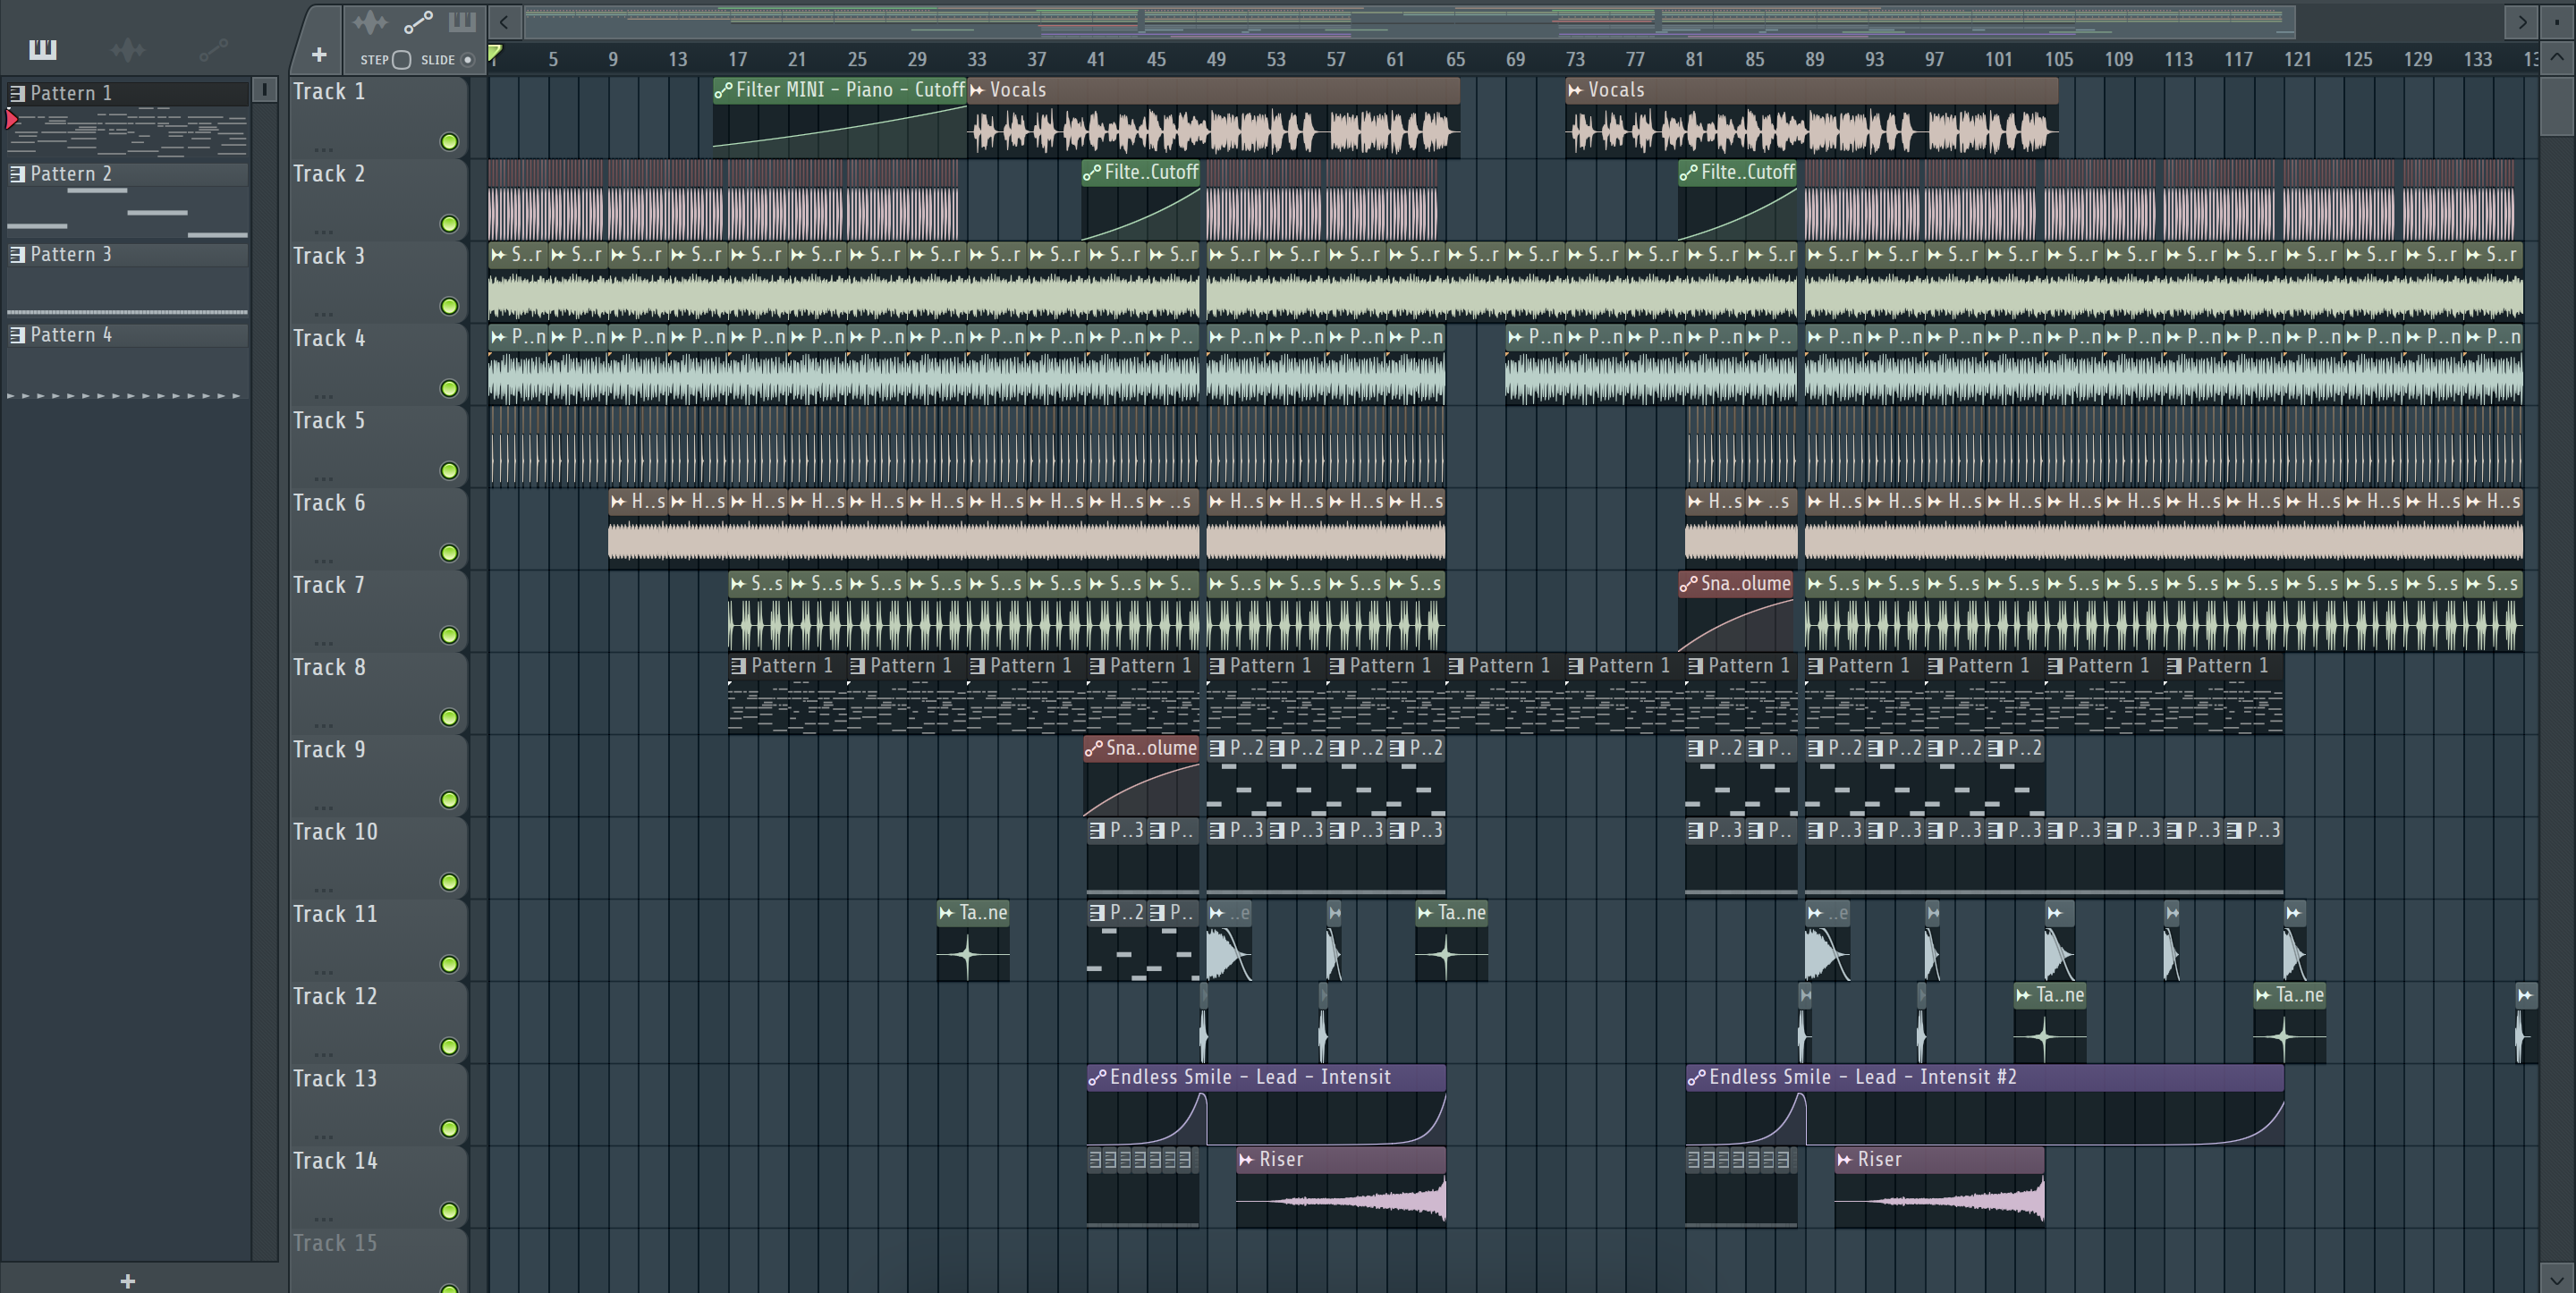
Task: Toggle STEP edit mode
Action: click(x=401, y=60)
